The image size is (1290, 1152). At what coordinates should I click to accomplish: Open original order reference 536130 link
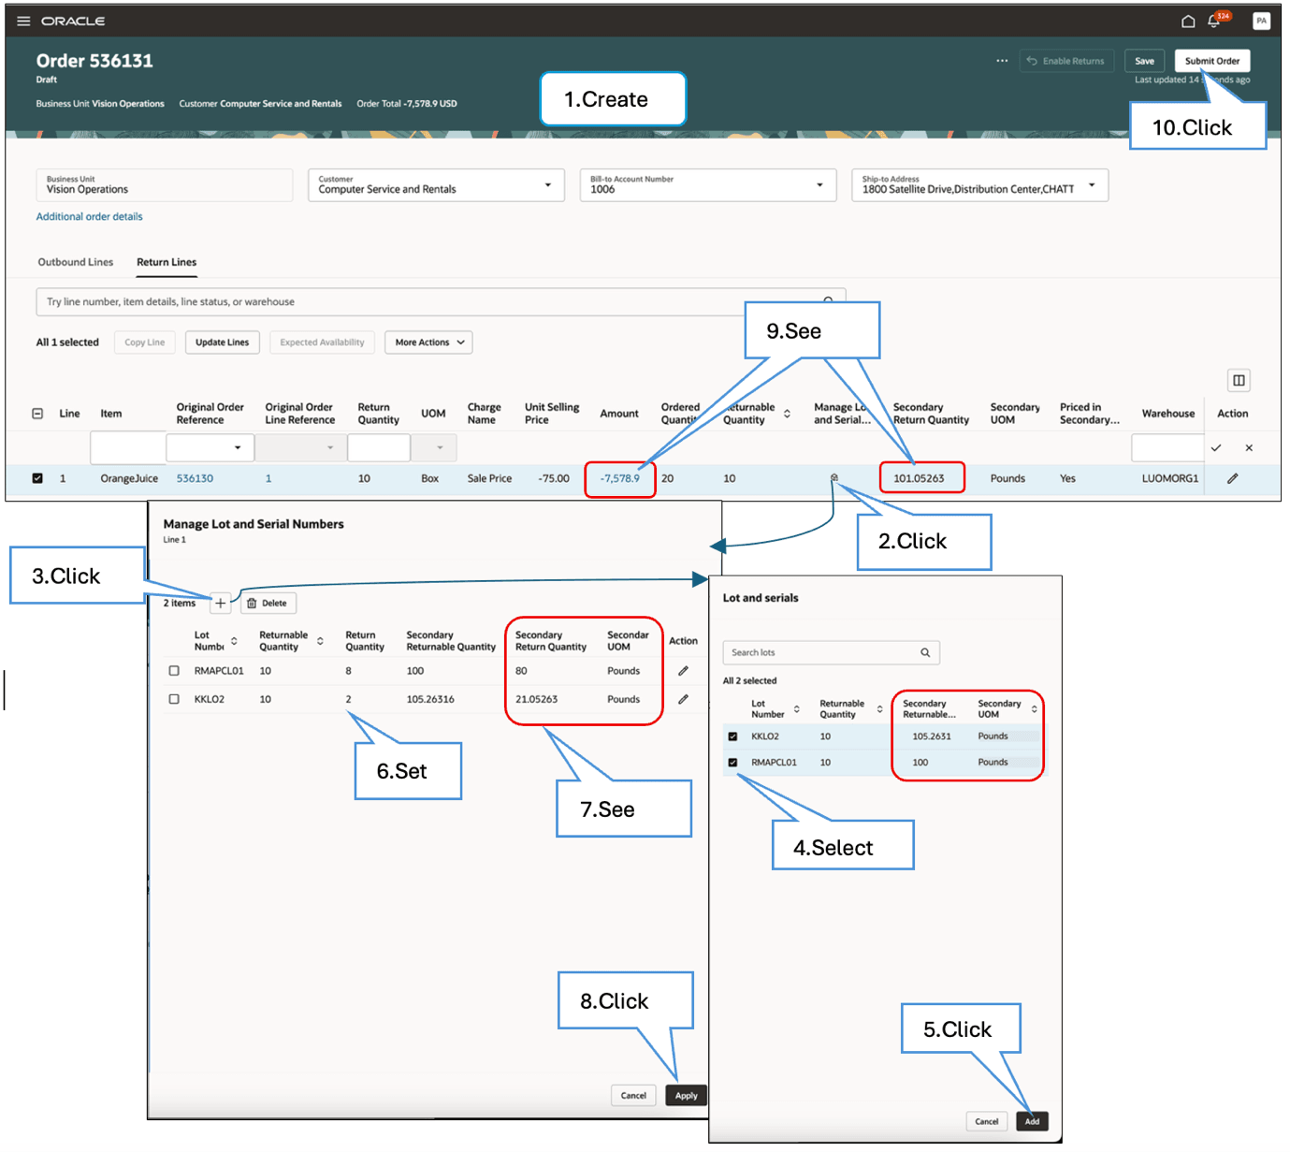click(195, 478)
